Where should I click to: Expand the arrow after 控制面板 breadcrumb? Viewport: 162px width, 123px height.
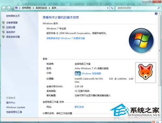tap(33, 8)
